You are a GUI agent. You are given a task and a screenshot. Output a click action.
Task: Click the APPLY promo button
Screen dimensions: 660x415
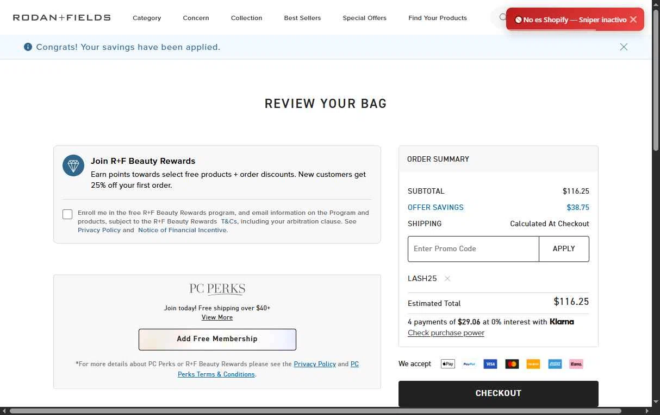pos(564,249)
